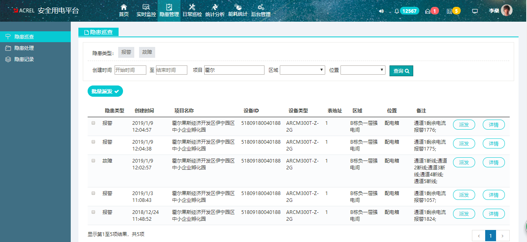Open the mail messages badge 1
The image size is (527, 242).
tap(432, 11)
